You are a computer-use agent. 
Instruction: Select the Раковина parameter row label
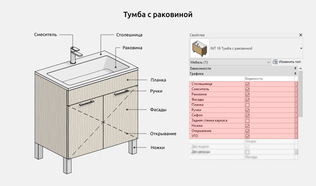click(x=199, y=94)
